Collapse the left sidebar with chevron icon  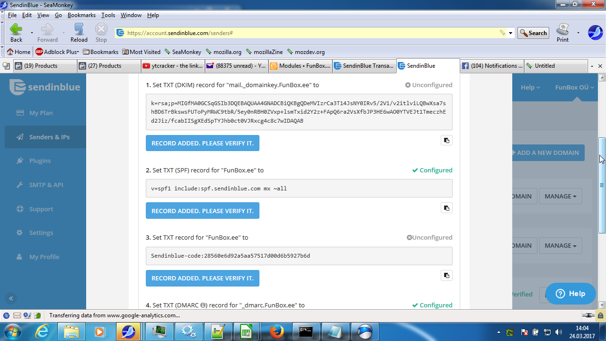pyautogui.click(x=11, y=298)
